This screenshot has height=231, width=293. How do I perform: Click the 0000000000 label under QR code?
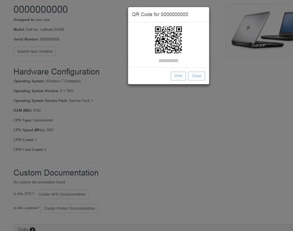pyautogui.click(x=168, y=61)
